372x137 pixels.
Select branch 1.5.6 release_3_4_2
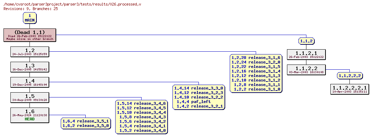pyautogui.click(x=143, y=121)
